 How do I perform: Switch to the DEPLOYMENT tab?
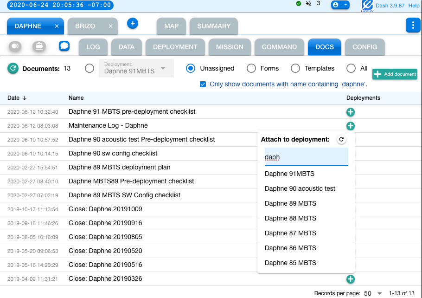(x=175, y=47)
